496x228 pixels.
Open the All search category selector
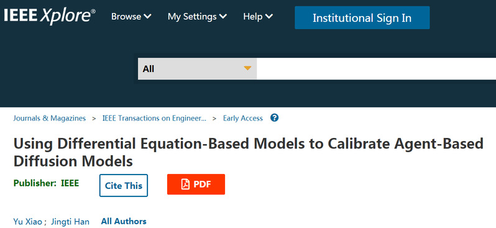coord(197,68)
